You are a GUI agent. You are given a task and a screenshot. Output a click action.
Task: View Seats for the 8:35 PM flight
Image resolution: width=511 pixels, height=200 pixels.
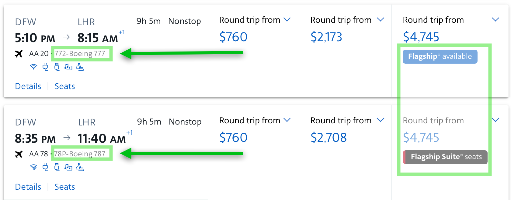(65, 187)
